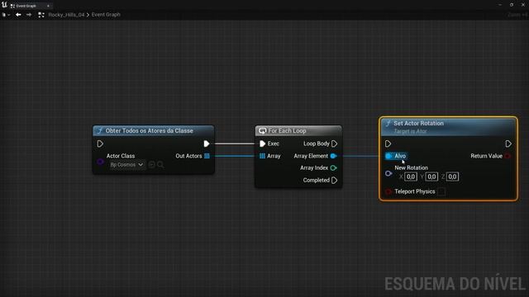Click the Exec input pin on the For Each Loop node
Viewport: 529px width, 297px height.
263,144
